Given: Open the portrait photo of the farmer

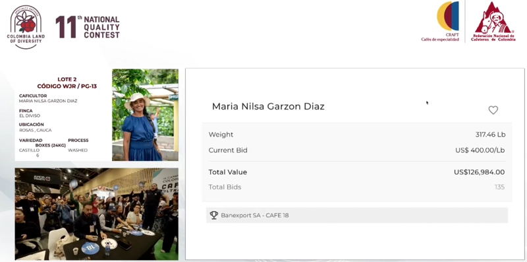Looking at the screenshot, I should (x=145, y=115).
